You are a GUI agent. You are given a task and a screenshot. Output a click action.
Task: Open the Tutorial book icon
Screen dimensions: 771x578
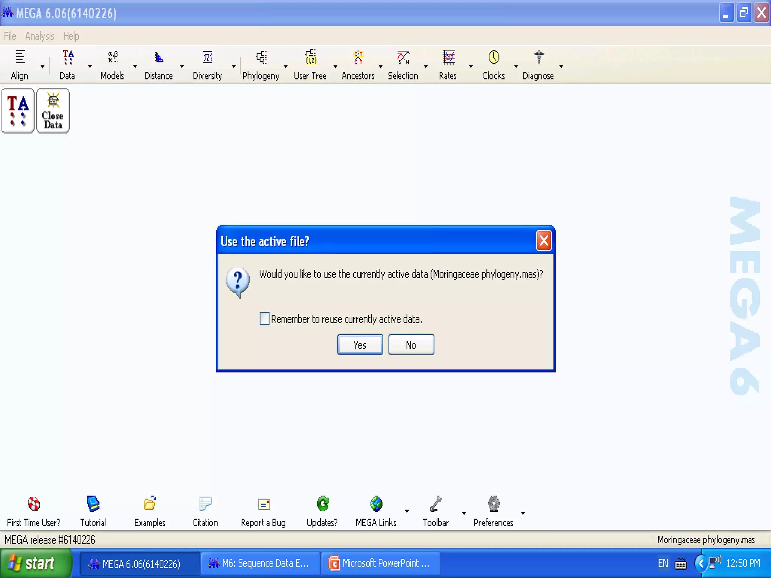pyautogui.click(x=93, y=504)
